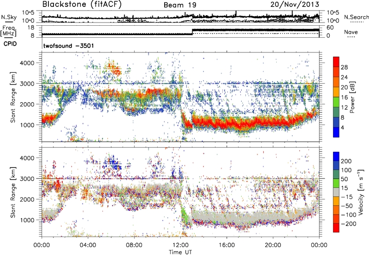Pick light green power segment between 12 and 16

336,102
